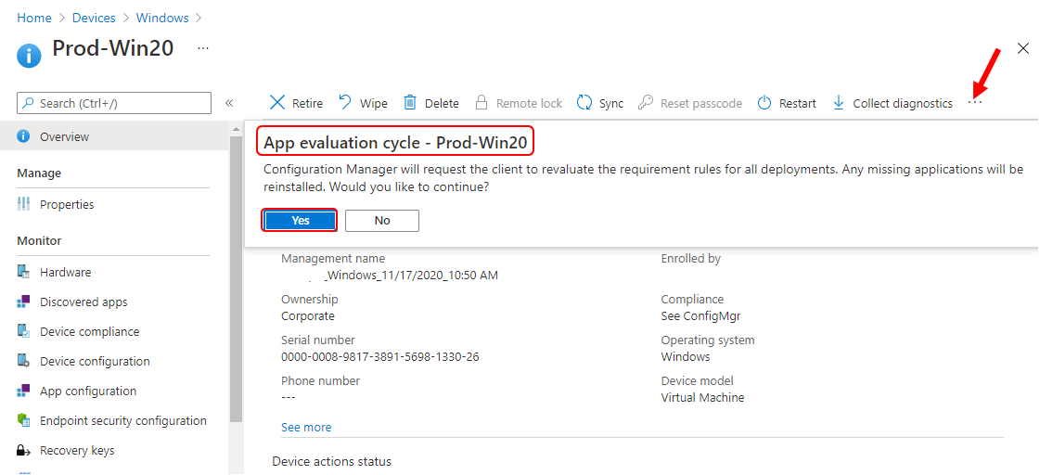Click the Sync circular arrows icon
Screen dimensions: 1040x475
point(584,102)
